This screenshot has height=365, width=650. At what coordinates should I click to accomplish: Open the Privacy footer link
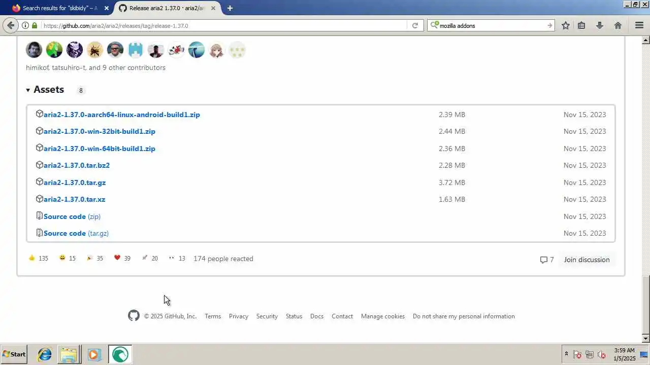[x=239, y=316]
